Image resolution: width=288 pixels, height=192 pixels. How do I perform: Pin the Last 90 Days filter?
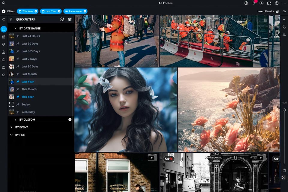click(x=18, y=66)
